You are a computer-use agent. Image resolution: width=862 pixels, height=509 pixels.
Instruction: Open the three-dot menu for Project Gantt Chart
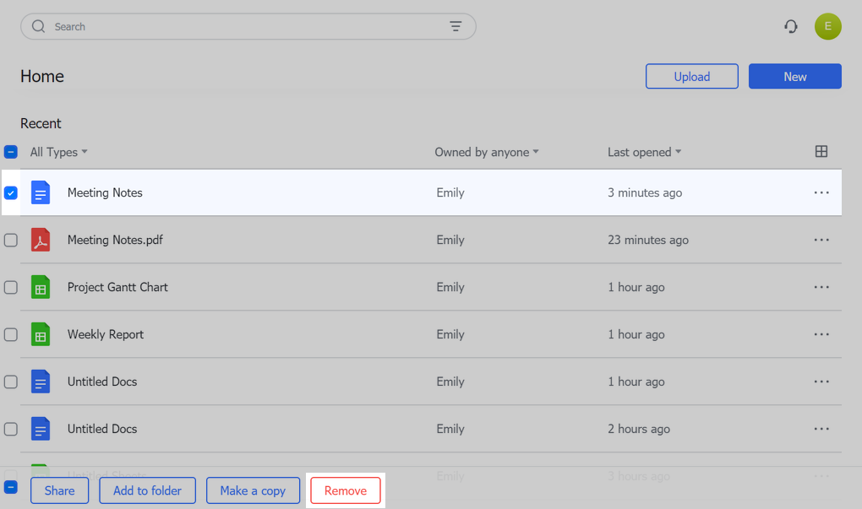click(821, 287)
